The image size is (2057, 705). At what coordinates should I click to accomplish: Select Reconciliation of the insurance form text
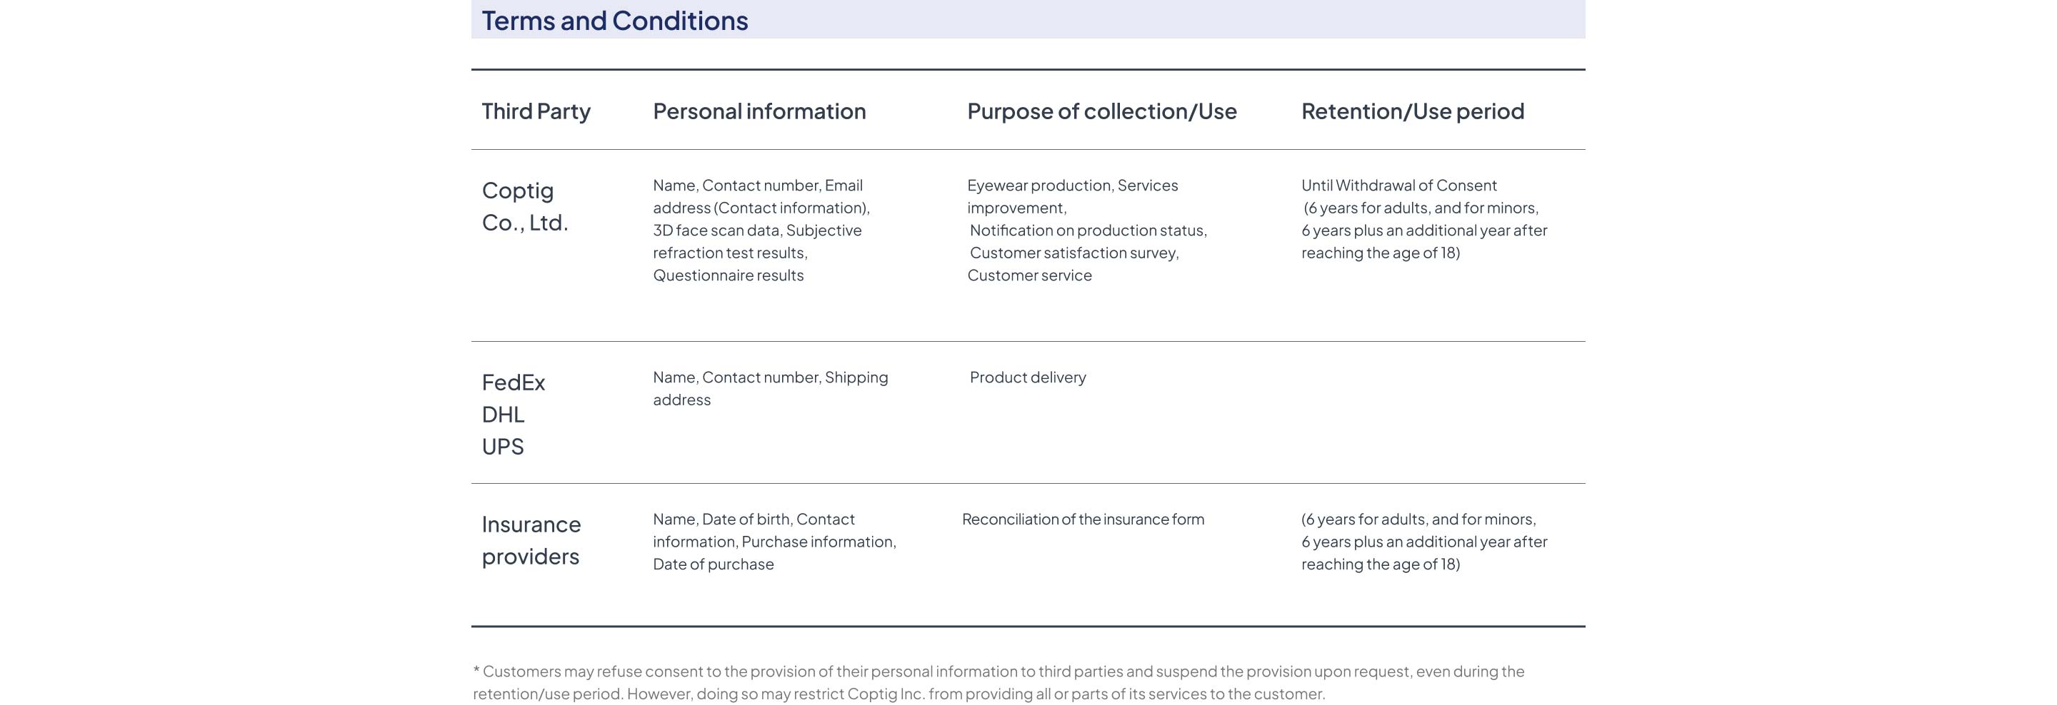tap(1083, 519)
